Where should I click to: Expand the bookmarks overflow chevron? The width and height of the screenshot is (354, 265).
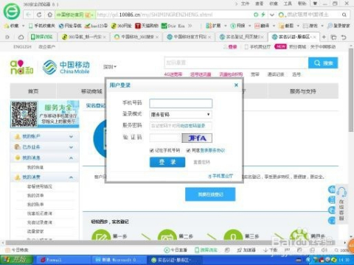point(190,26)
